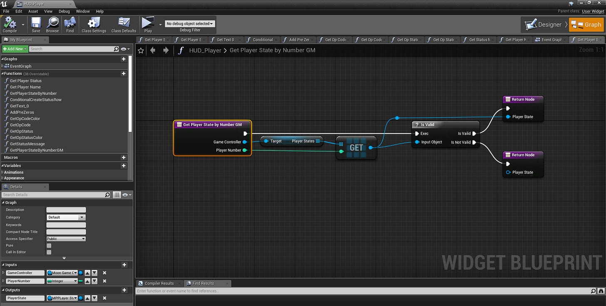Change GameController type Moon Game dropdown
Viewport: 606px width, 306px height.
point(62,273)
